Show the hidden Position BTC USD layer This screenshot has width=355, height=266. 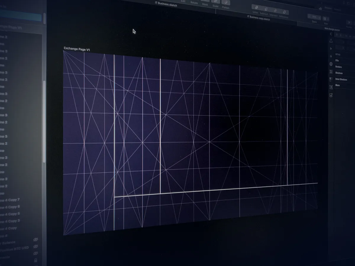coord(35,246)
